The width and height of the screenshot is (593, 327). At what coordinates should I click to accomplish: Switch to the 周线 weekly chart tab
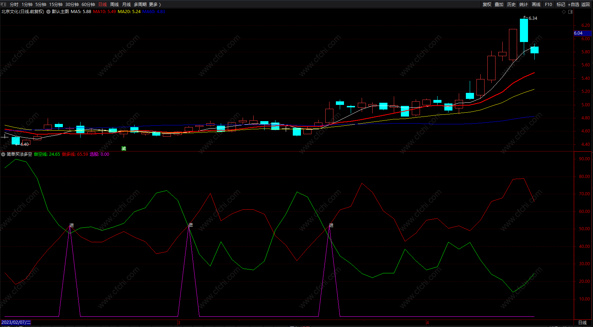click(114, 4)
